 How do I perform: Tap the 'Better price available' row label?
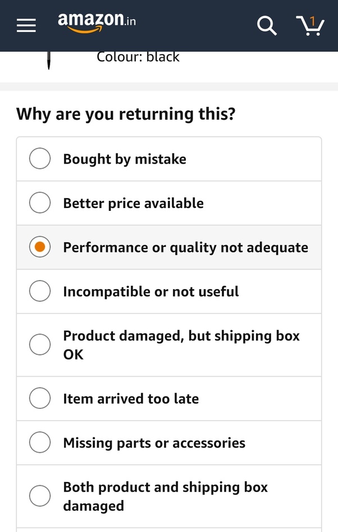click(x=134, y=203)
